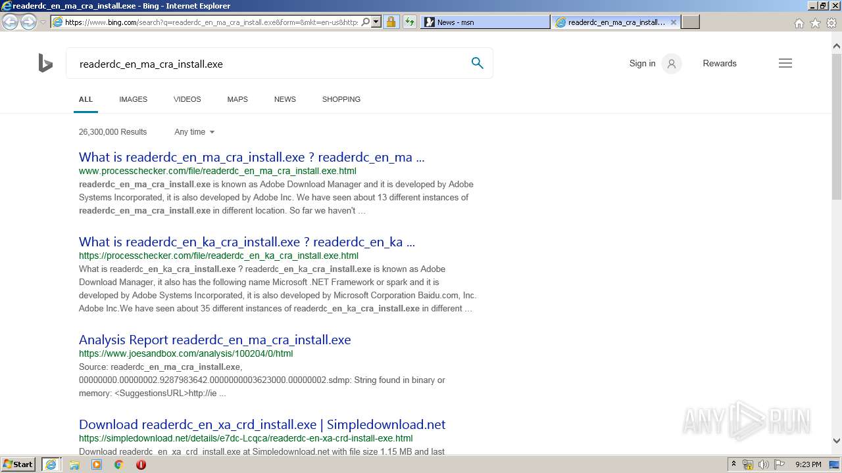
Task: Open the Tools gear icon
Action: (831, 23)
